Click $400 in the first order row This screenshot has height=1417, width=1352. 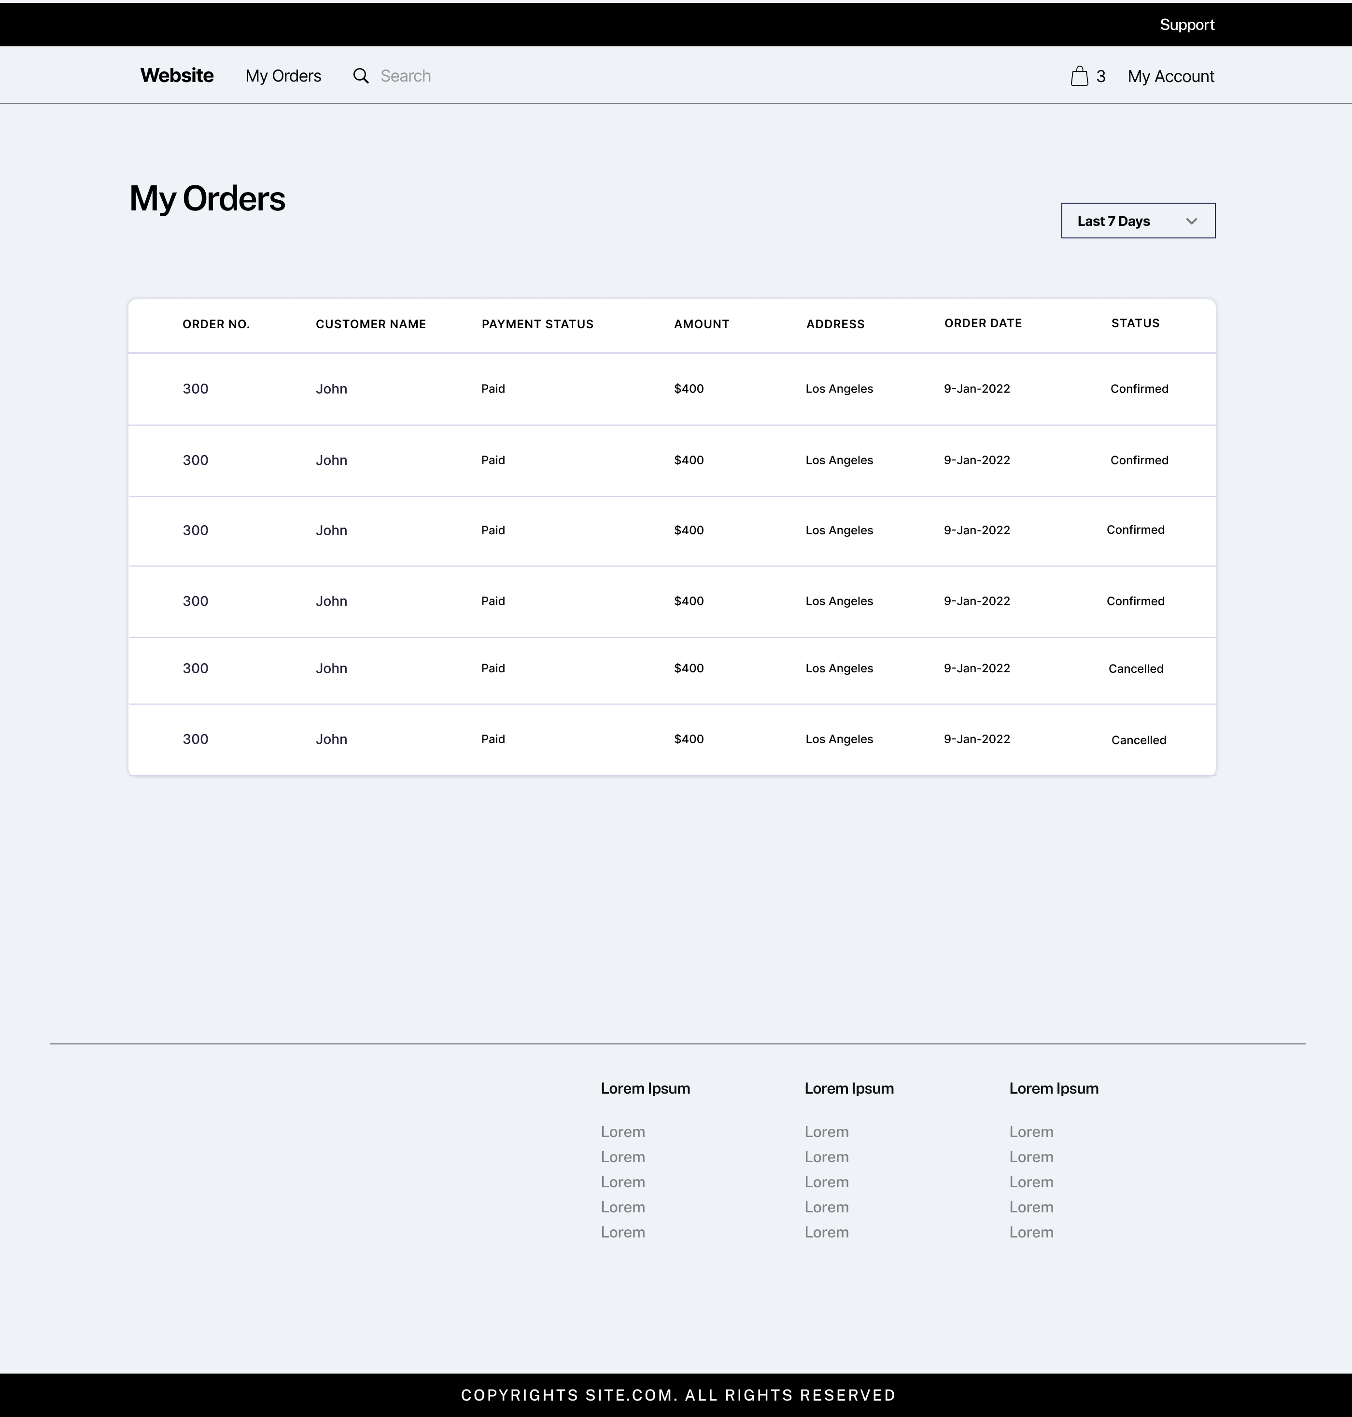tap(689, 389)
